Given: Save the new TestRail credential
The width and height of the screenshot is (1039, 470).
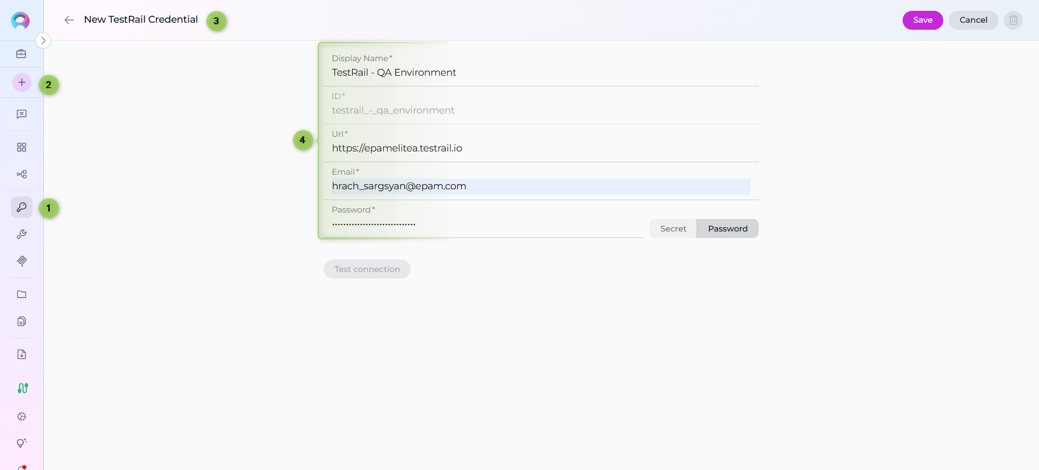Looking at the screenshot, I should [x=922, y=20].
